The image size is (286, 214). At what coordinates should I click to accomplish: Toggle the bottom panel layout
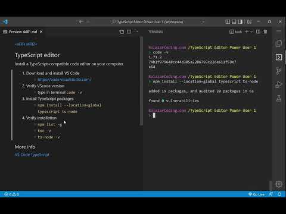pyautogui.click(x=234, y=21)
